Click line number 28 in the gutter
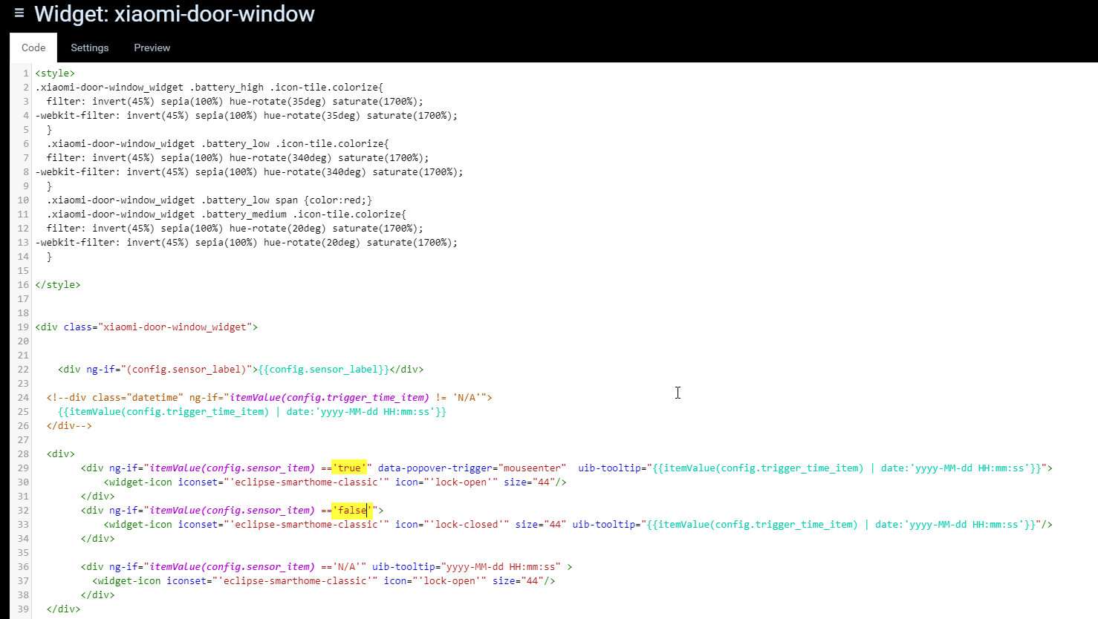Viewport: 1098px width, 619px height. pyautogui.click(x=23, y=454)
